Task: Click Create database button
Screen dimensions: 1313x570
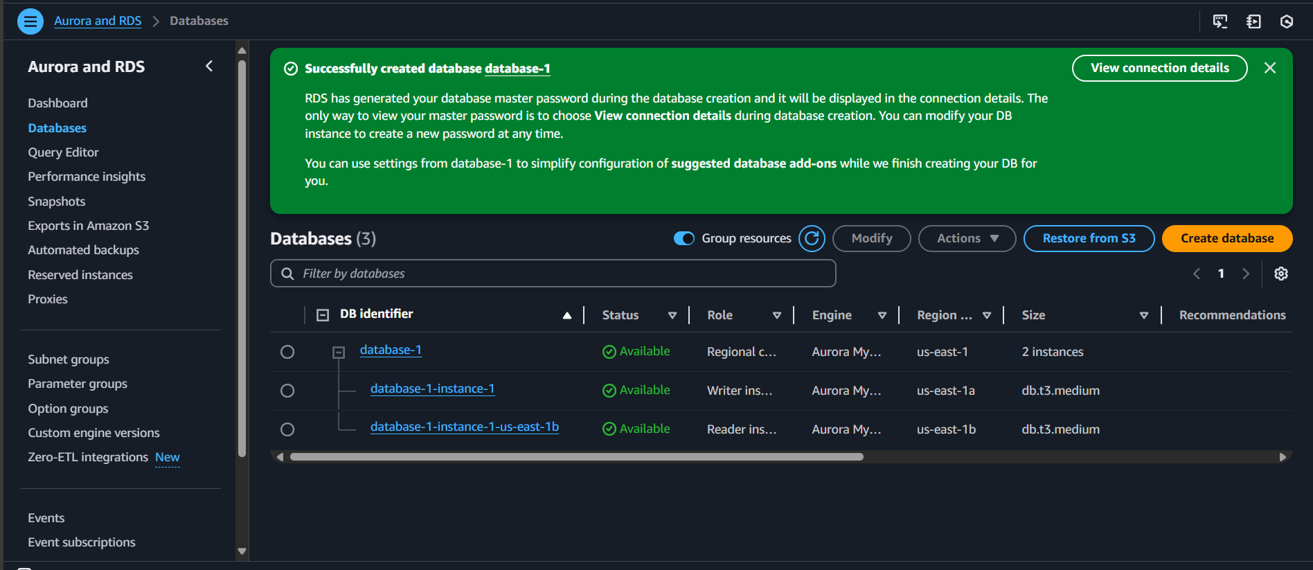Action: (1227, 238)
